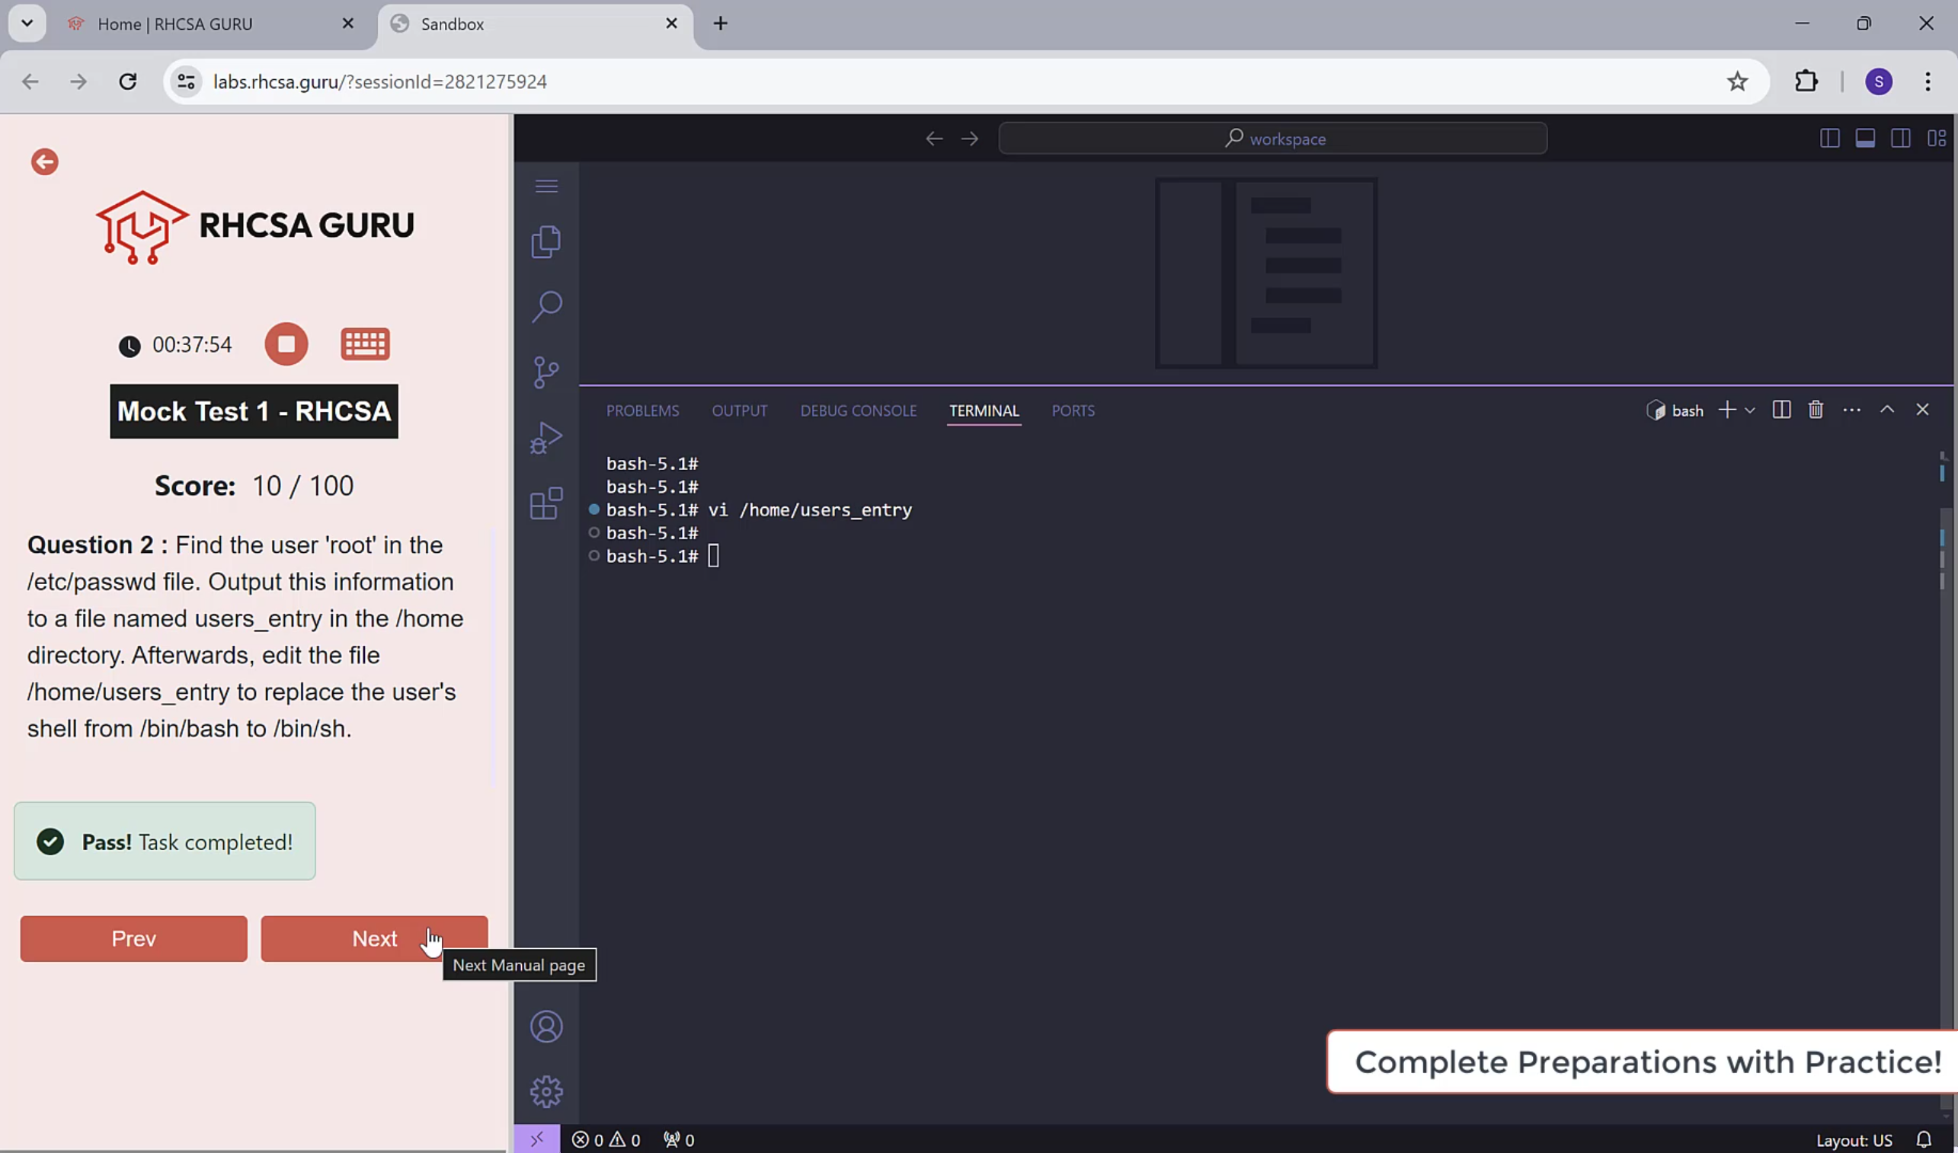
Task: Kill terminal with trash icon
Action: pyautogui.click(x=1816, y=410)
